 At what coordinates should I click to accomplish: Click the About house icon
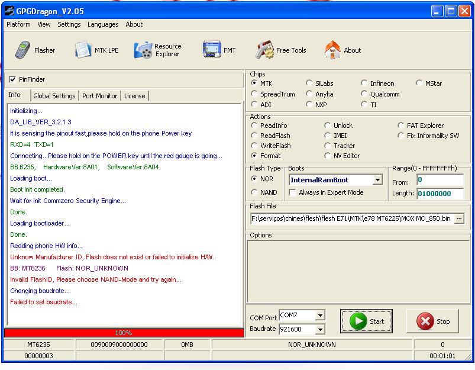pyautogui.click(x=332, y=50)
